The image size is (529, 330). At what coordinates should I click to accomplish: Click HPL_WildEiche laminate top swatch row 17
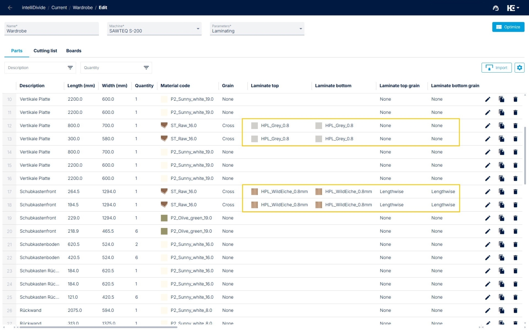point(255,192)
